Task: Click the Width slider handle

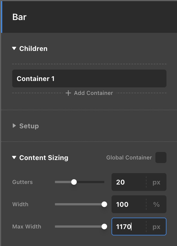Action: (x=104, y=204)
